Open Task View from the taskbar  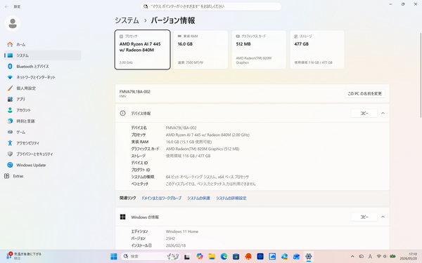click(x=187, y=257)
